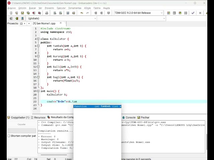
Task: Click the Replace toolbar icon
Action: pos(61,13)
